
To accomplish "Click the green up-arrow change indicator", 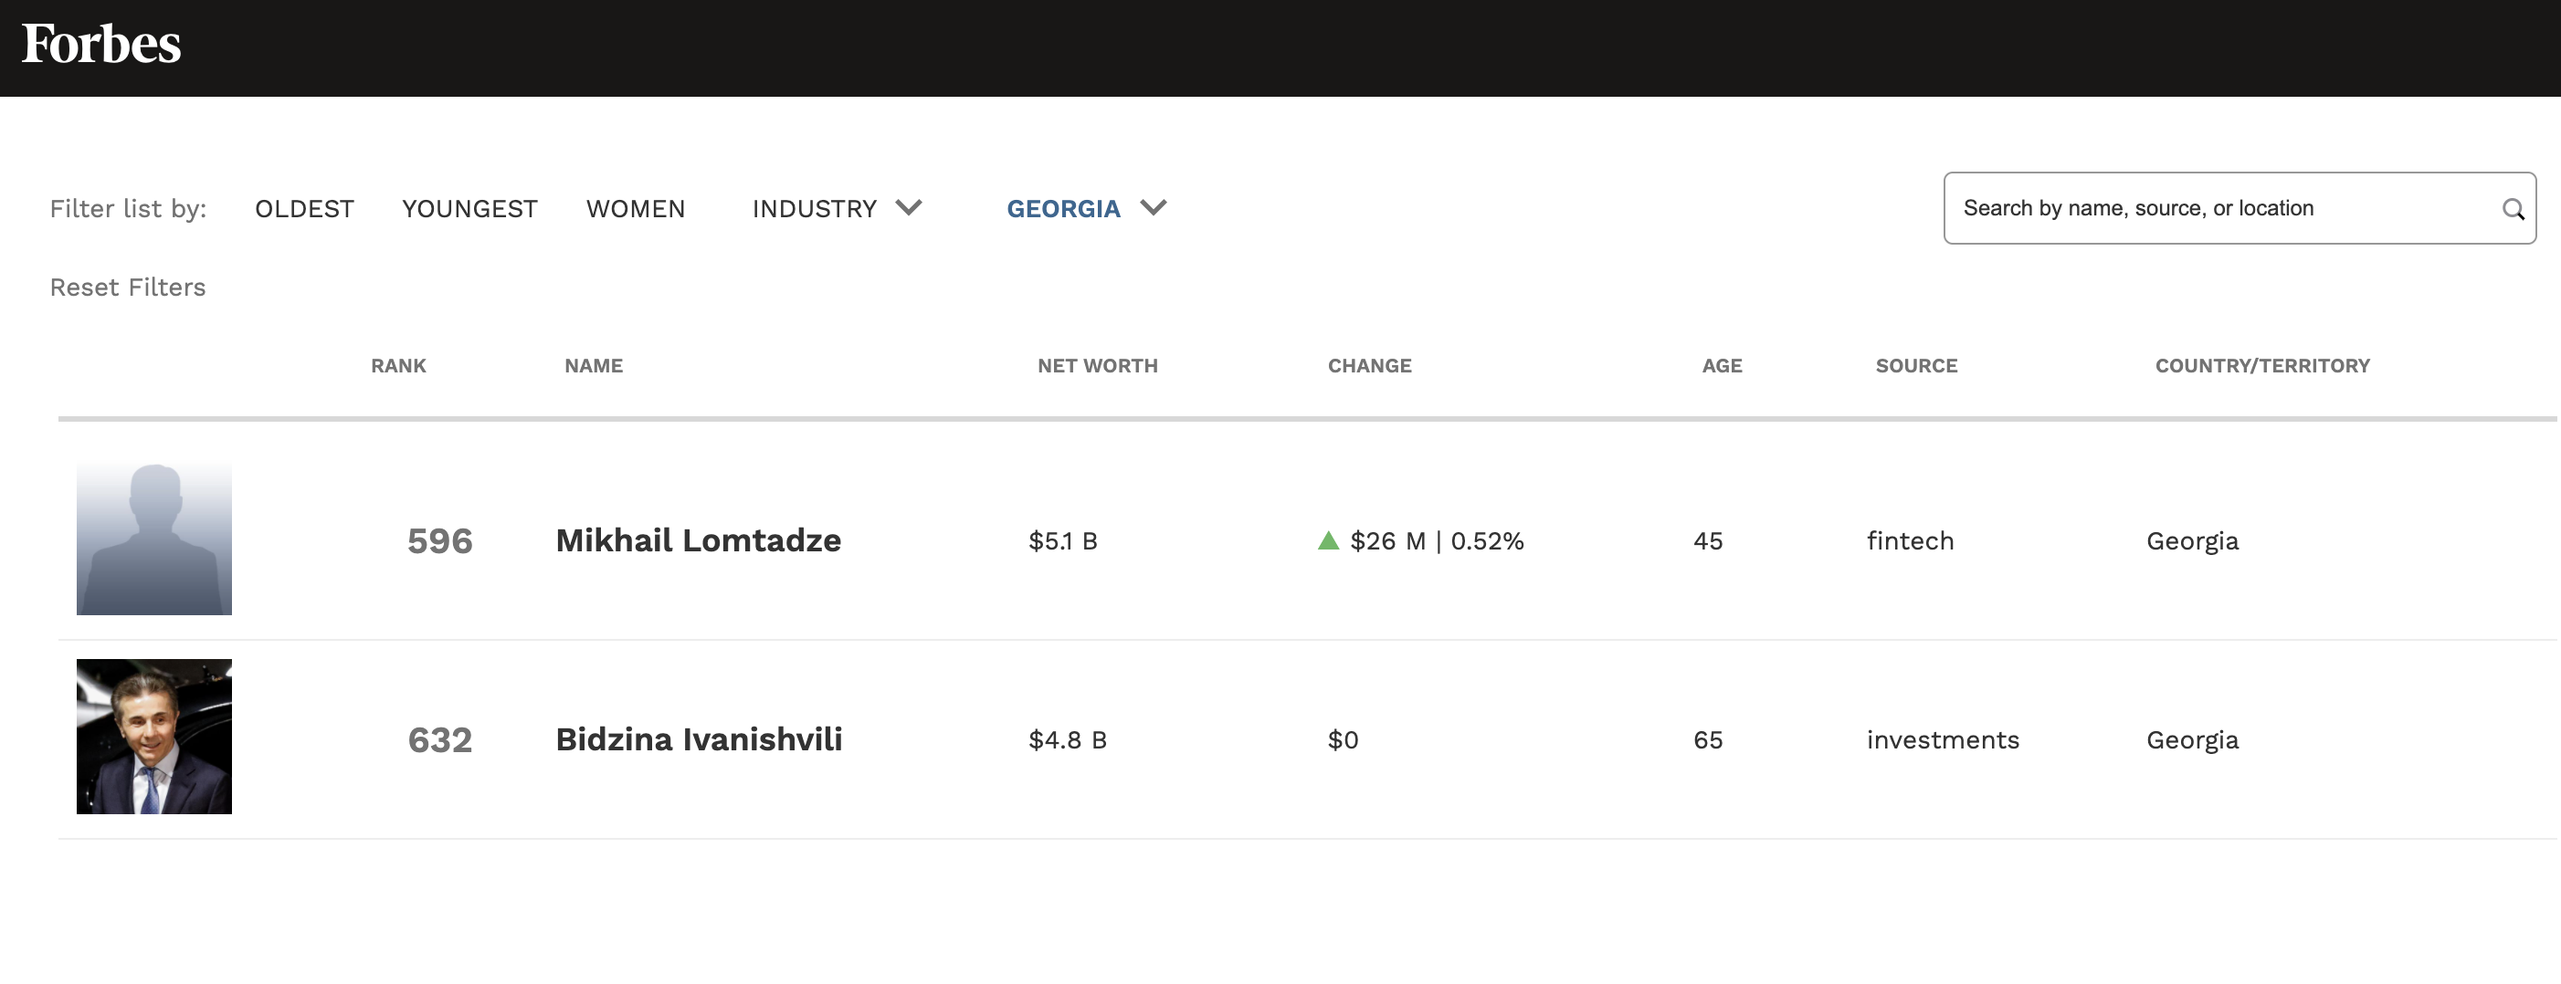I will [1328, 540].
